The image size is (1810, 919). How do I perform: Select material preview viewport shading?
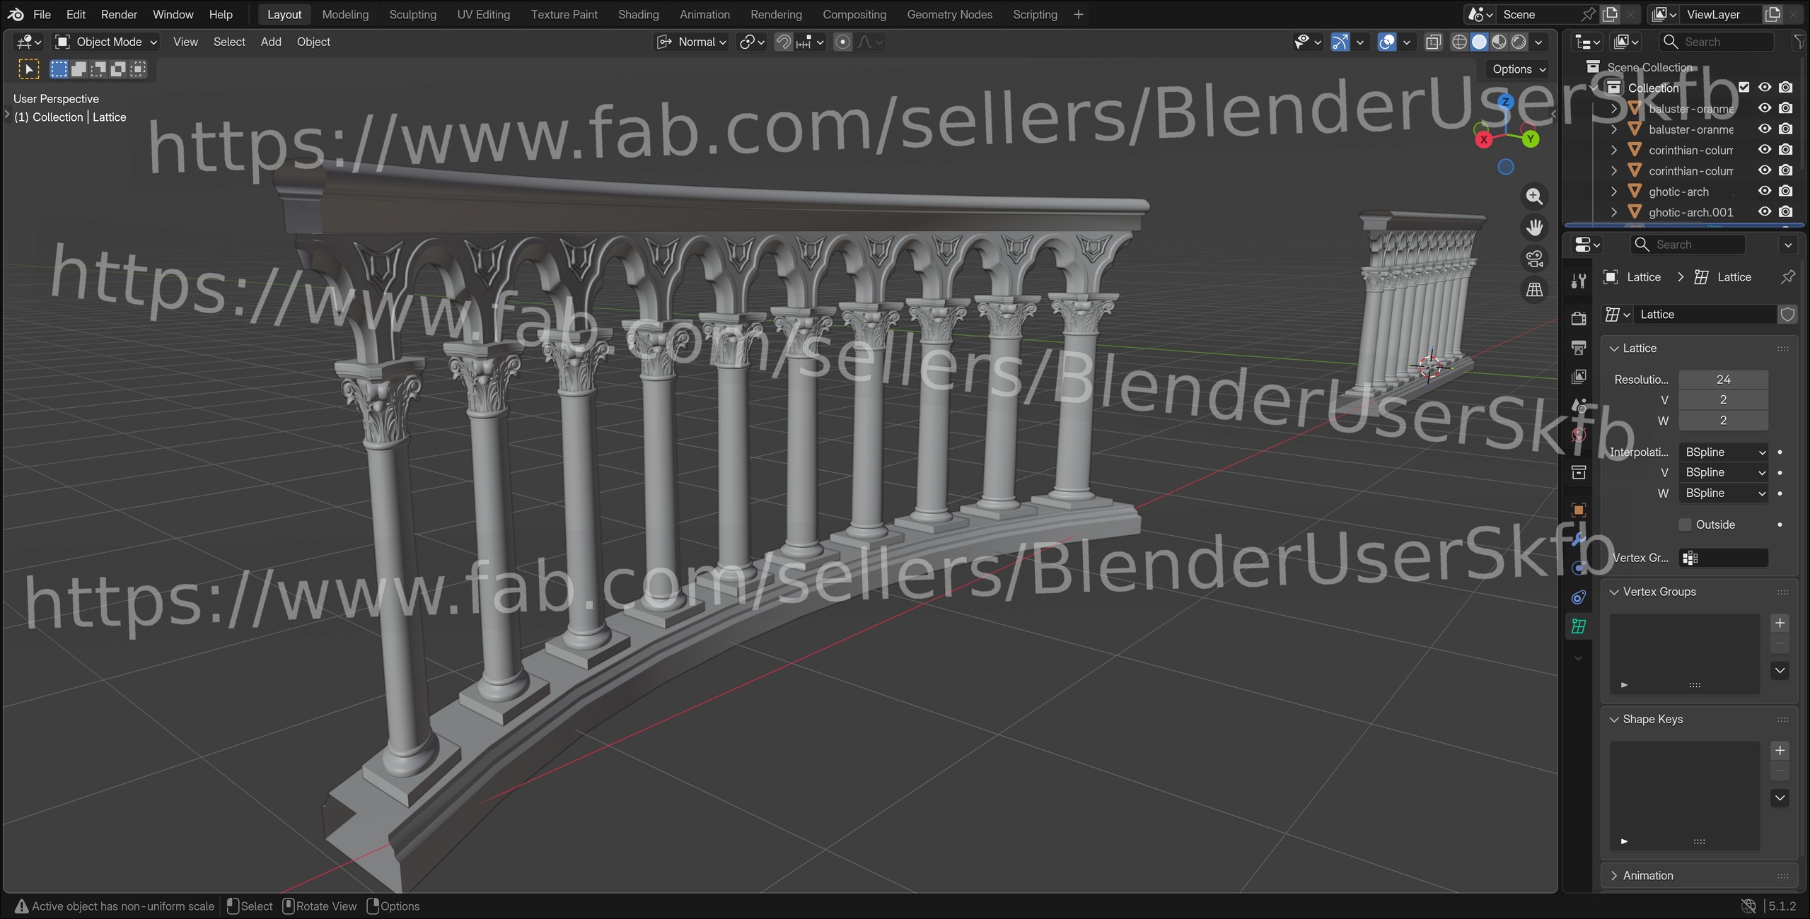(x=1499, y=42)
